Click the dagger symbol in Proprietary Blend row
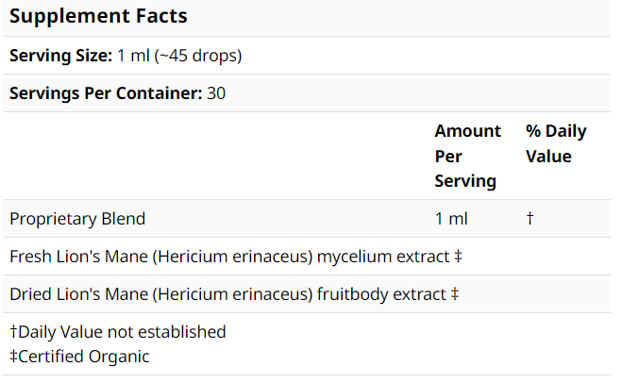Image resolution: width=622 pixels, height=383 pixels. 530,219
